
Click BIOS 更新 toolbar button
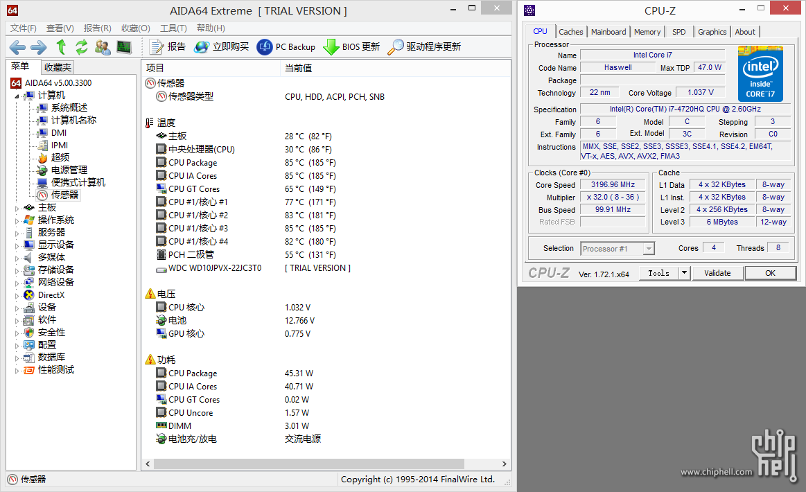(351, 47)
